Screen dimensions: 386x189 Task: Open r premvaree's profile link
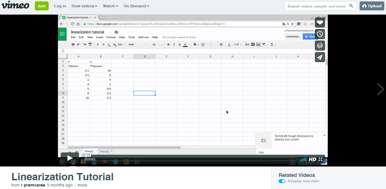[x=33, y=185]
